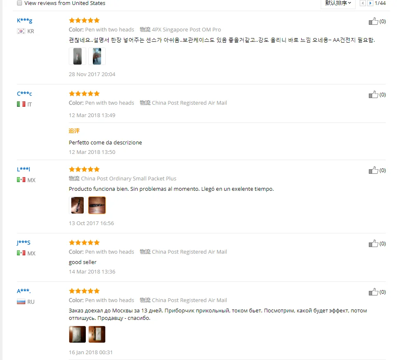Open highlighted second photo in L***l's review
397x360 pixels.
tap(97, 205)
